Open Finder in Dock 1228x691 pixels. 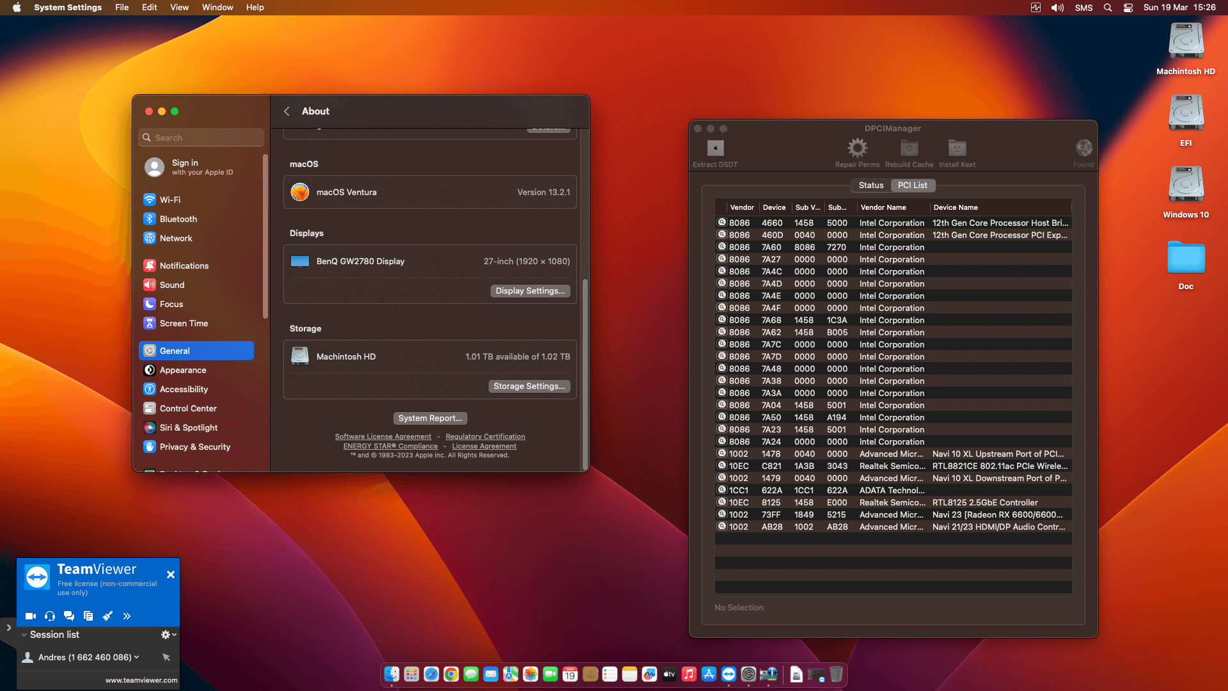point(391,674)
